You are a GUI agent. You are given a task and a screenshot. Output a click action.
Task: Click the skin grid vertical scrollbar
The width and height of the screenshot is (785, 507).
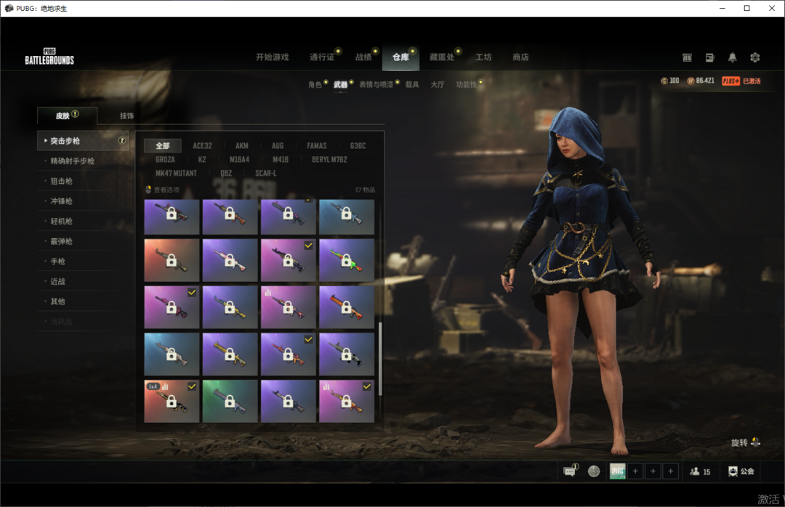pyautogui.click(x=380, y=359)
